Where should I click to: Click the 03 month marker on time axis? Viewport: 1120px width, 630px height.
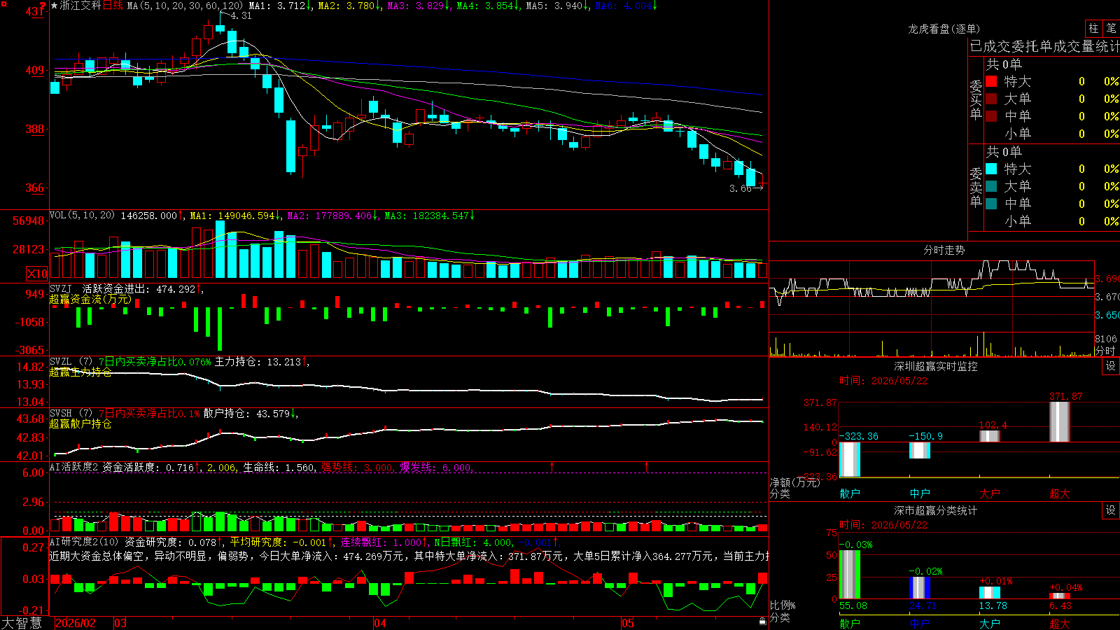[120, 623]
